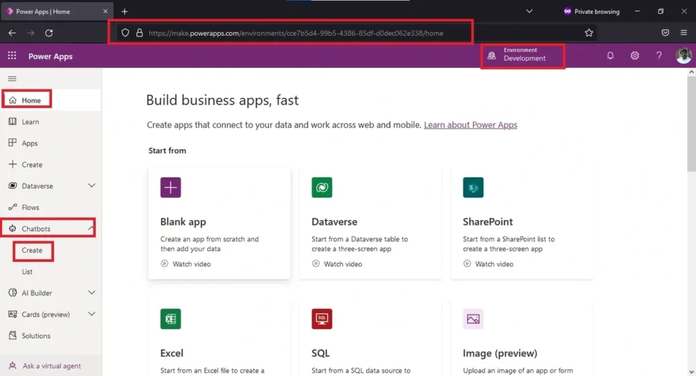
Task: Click the Blank app card title
Action: coord(183,222)
